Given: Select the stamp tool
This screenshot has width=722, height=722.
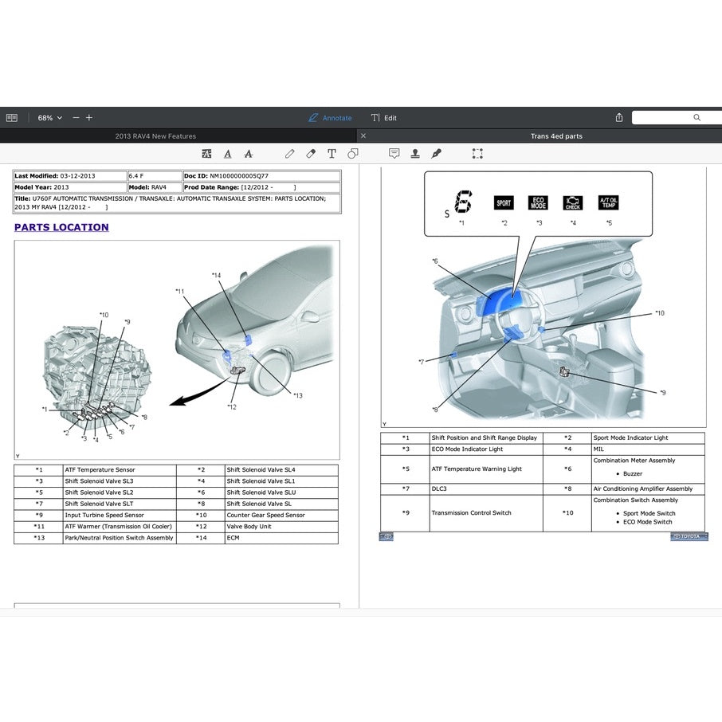Looking at the screenshot, I should [x=415, y=154].
